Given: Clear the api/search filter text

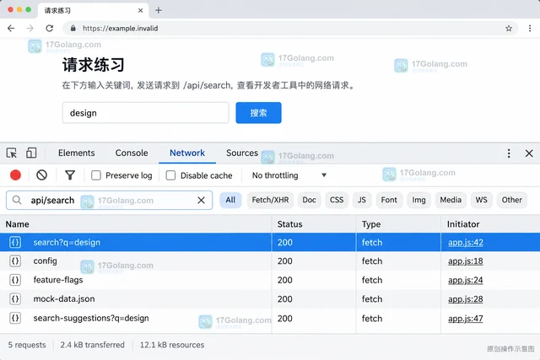Looking at the screenshot, I should pos(201,201).
